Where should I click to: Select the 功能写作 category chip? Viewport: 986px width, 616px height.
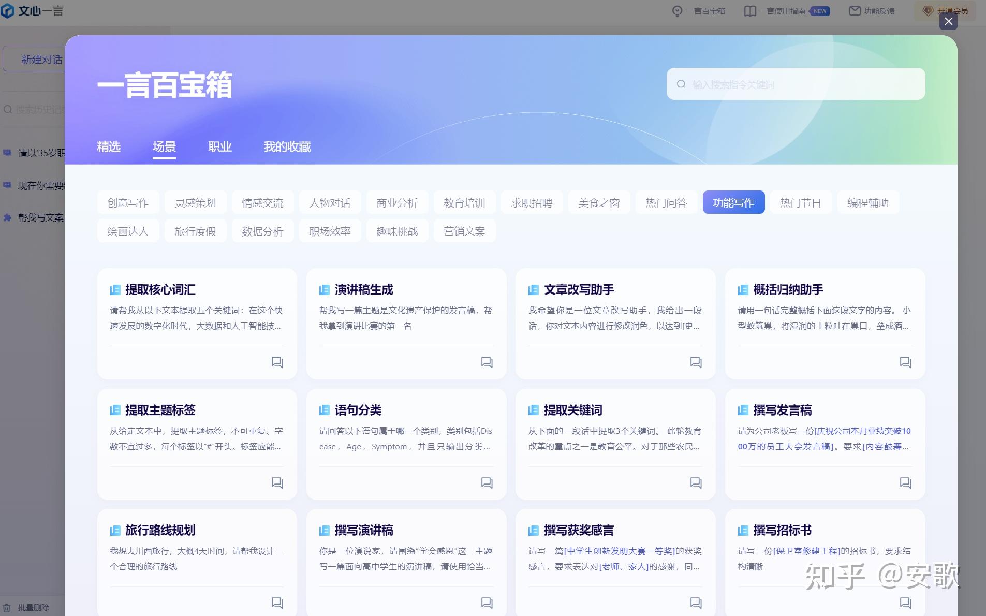(x=733, y=202)
